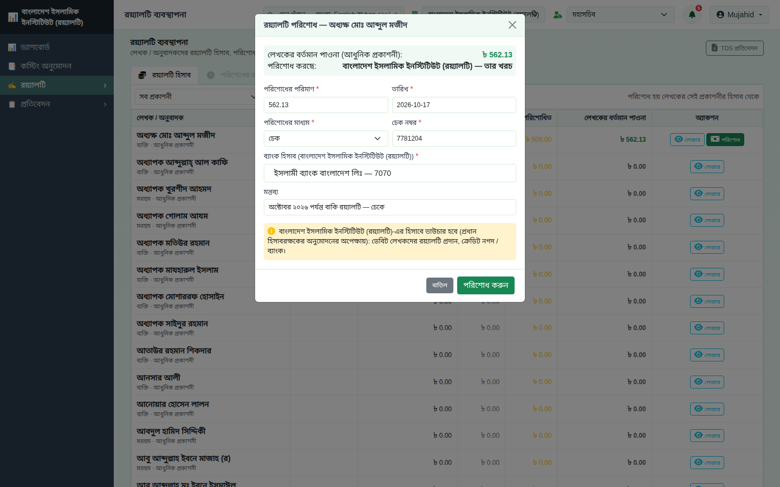Click the পরিশোধ করুন confirm button
This screenshot has width=780, height=487.
485,285
